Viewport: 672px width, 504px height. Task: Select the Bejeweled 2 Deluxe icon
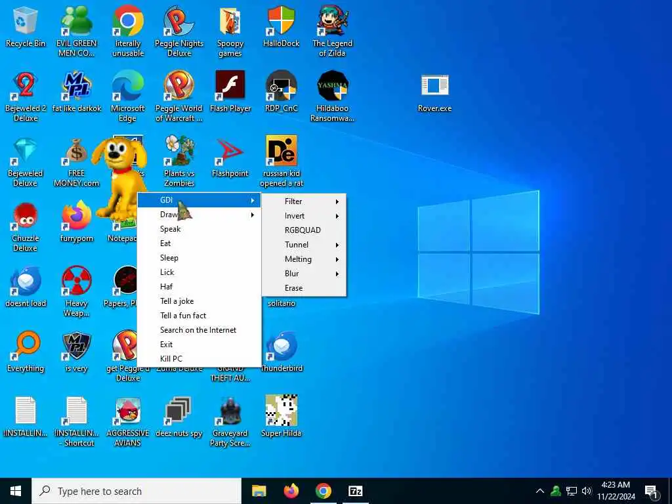pos(26,86)
